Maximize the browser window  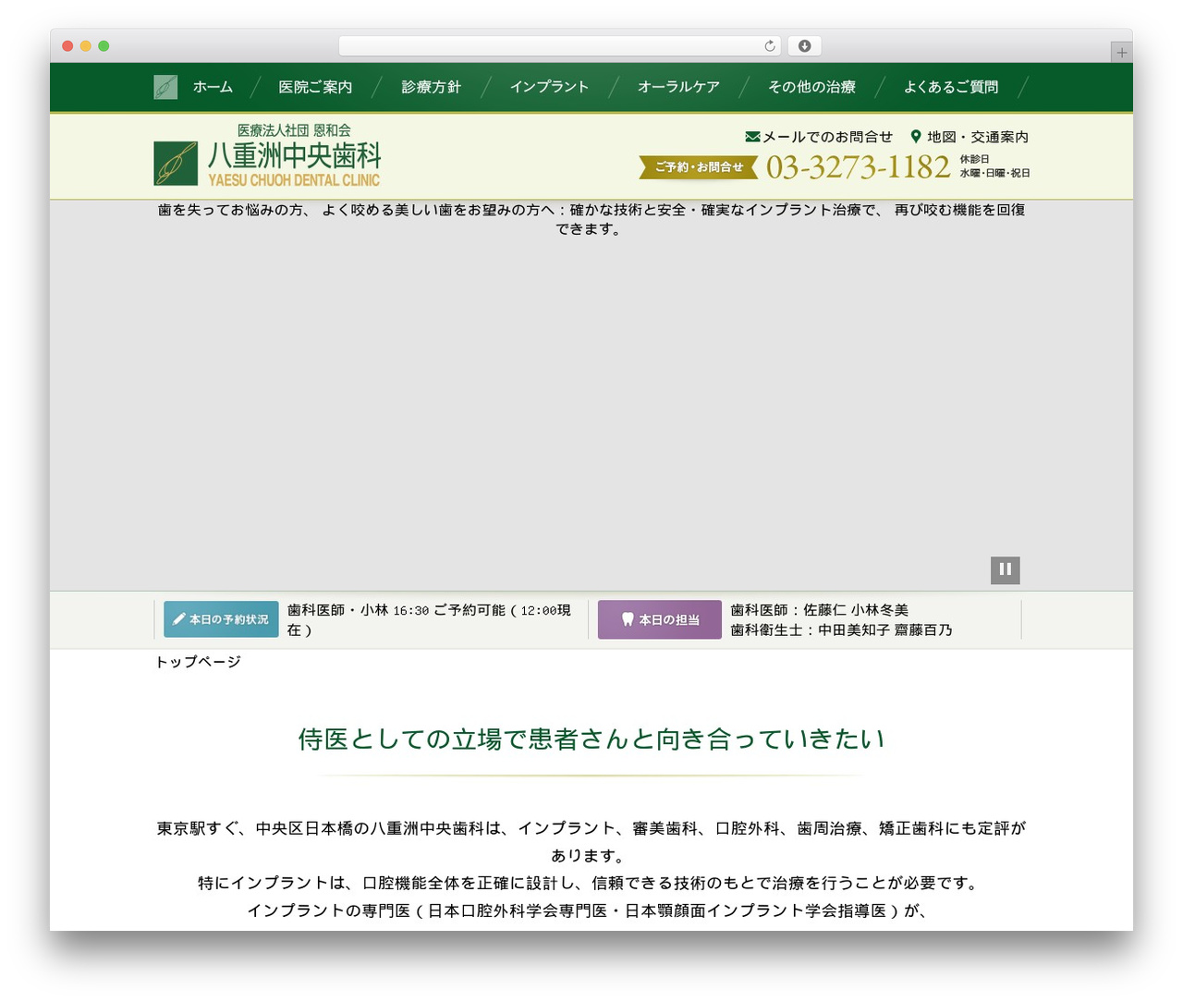[104, 46]
